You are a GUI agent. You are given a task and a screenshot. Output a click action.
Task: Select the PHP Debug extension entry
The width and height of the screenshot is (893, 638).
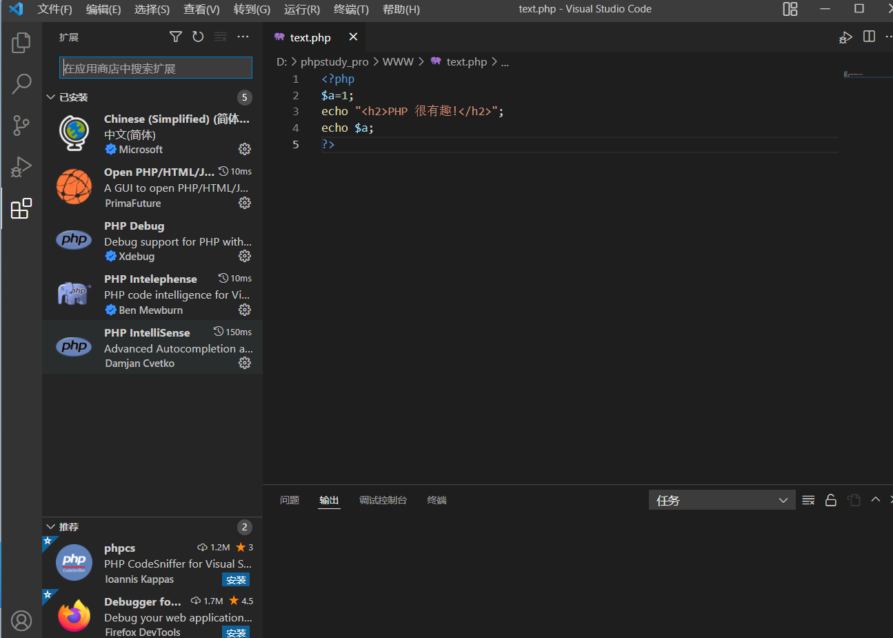152,240
